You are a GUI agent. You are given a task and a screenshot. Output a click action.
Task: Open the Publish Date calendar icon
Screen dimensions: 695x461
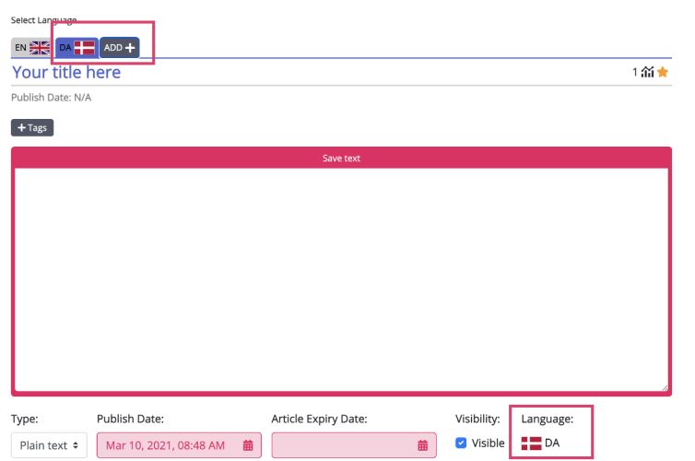(247, 445)
